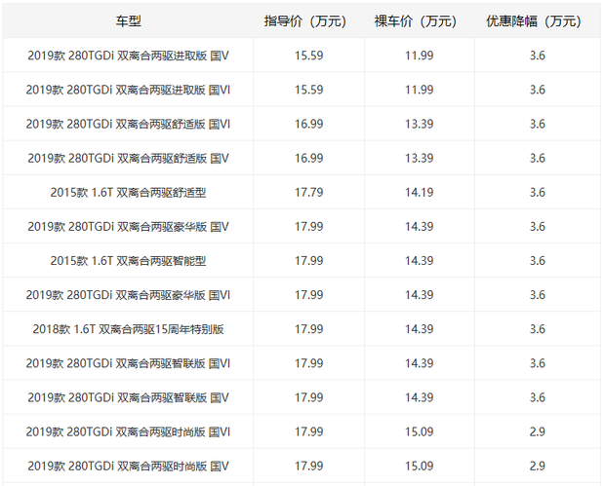Click the 17.79 guide price cell
This screenshot has height=486, width=605.
tap(308, 192)
